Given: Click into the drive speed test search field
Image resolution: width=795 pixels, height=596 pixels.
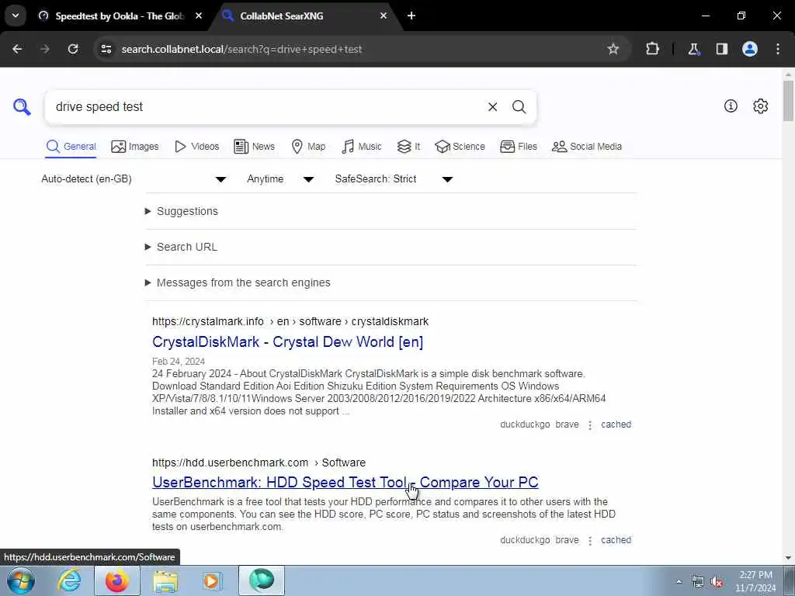Looking at the screenshot, I should click(266, 107).
